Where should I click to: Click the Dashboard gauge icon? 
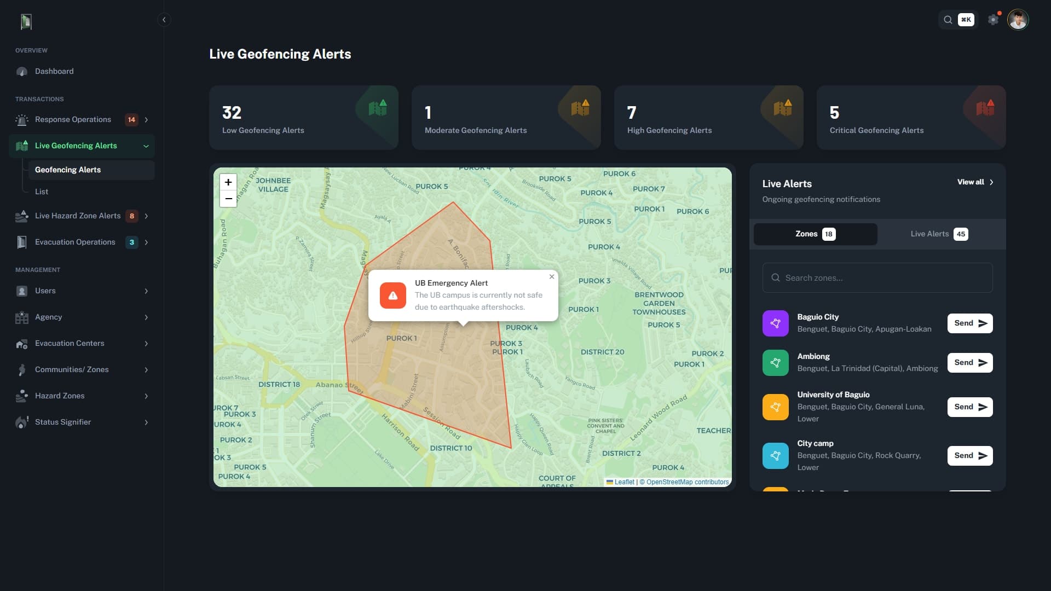22,72
